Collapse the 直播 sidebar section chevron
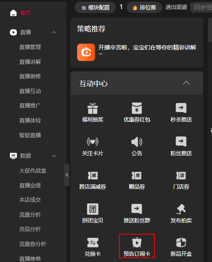The image size is (212, 262). [x=54, y=33]
